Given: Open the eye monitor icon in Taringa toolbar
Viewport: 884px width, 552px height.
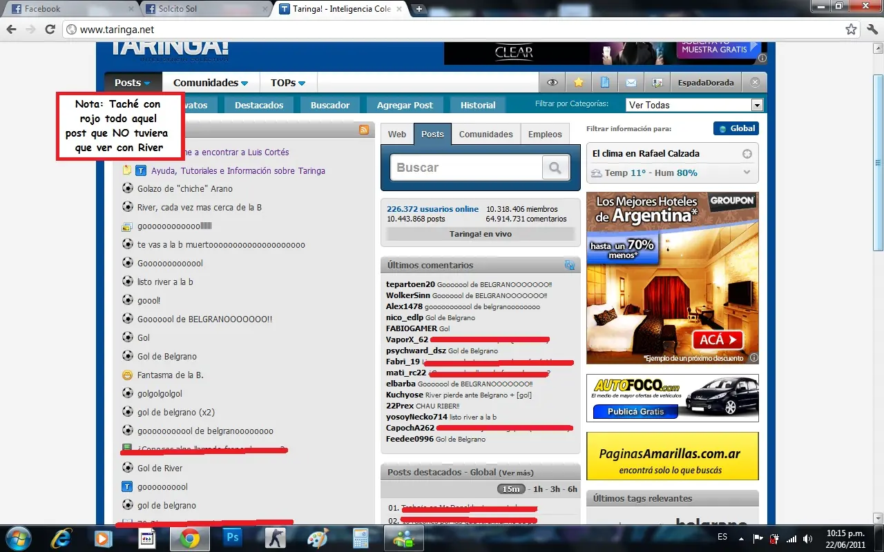Looking at the screenshot, I should pos(552,83).
